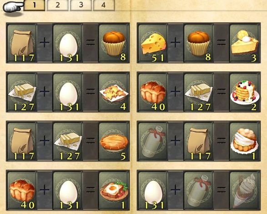Screen dimensions: 267x214
Task: Select the pancake stack result showing 2
Action: tap(245, 92)
